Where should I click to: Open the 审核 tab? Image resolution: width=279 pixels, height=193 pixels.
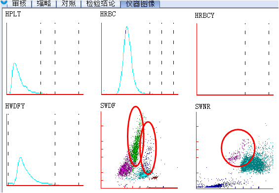(x=19, y=3)
